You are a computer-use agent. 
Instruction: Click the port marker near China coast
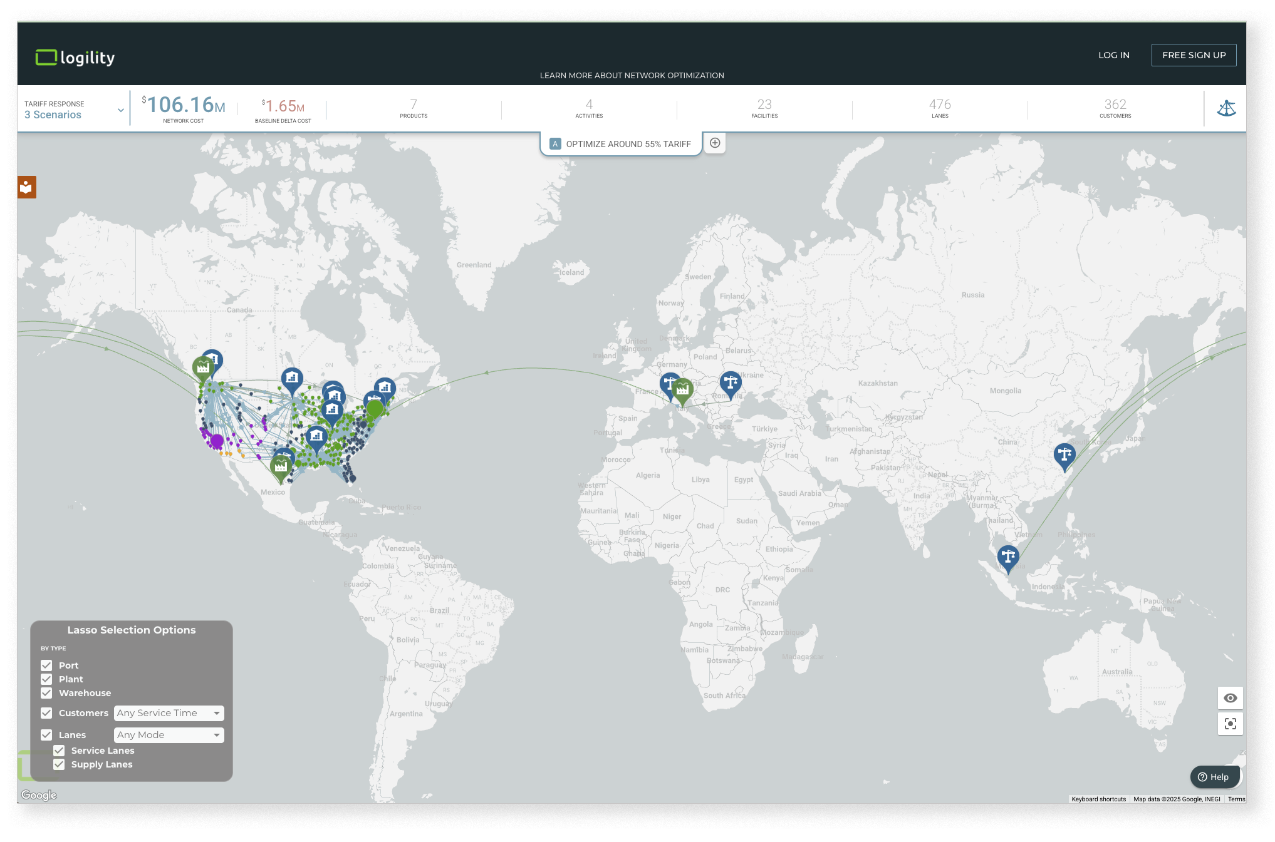pyautogui.click(x=1064, y=454)
